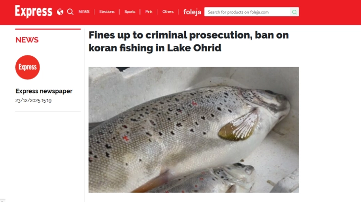The height and width of the screenshot is (202, 361).
Task: Click the round red Express author avatar
Action: (28, 67)
